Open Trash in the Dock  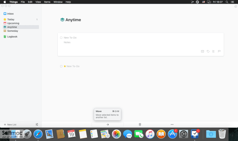click(x=222, y=134)
